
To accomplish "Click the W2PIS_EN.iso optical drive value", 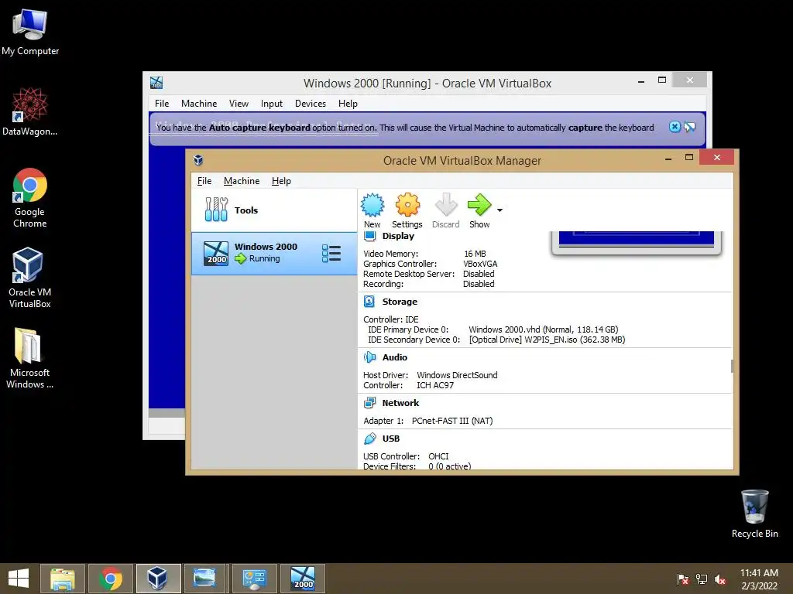I will point(548,340).
